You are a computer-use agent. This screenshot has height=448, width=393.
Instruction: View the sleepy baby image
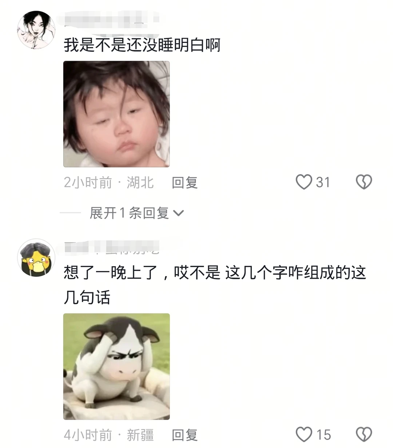tap(116, 114)
